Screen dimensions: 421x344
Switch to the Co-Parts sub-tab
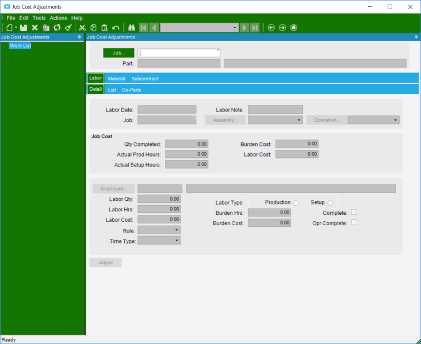(131, 90)
